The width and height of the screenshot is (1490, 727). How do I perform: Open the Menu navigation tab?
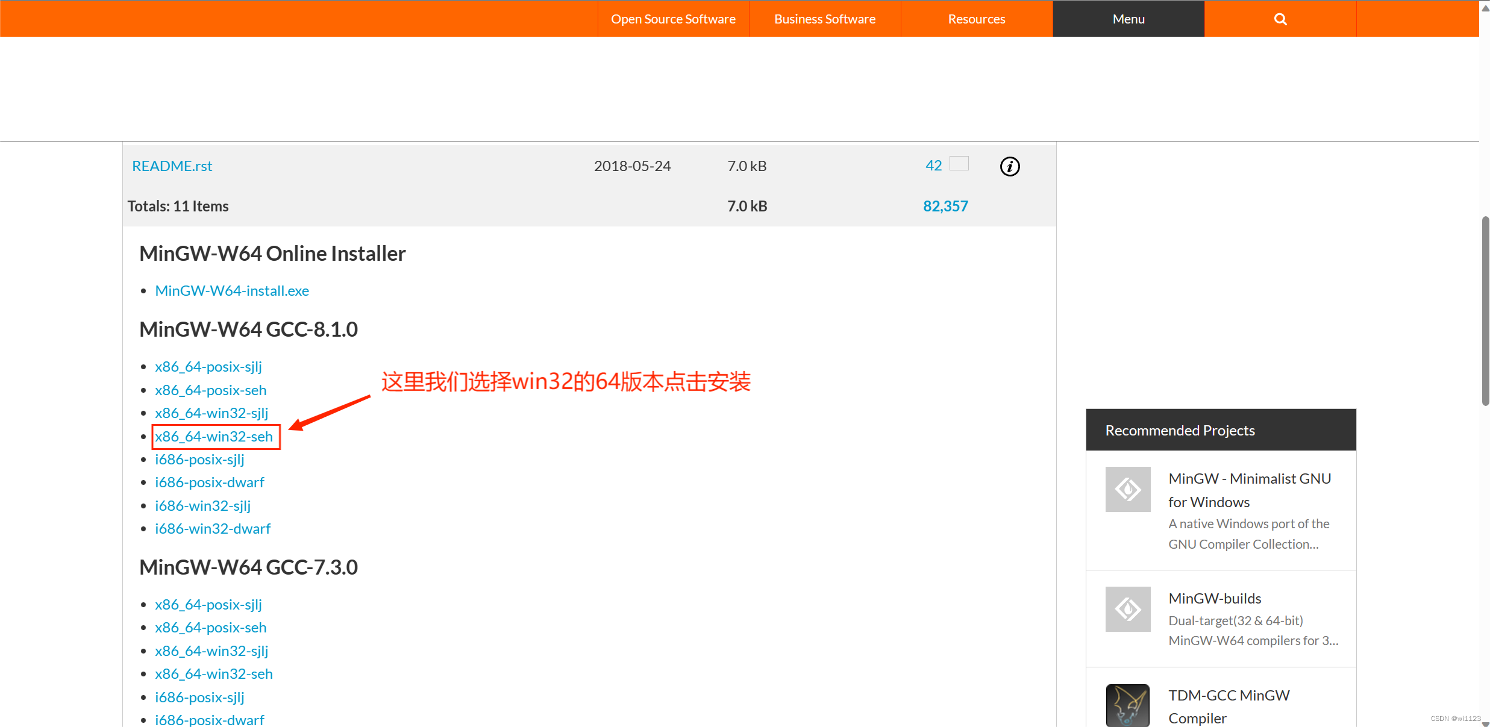[1128, 19]
